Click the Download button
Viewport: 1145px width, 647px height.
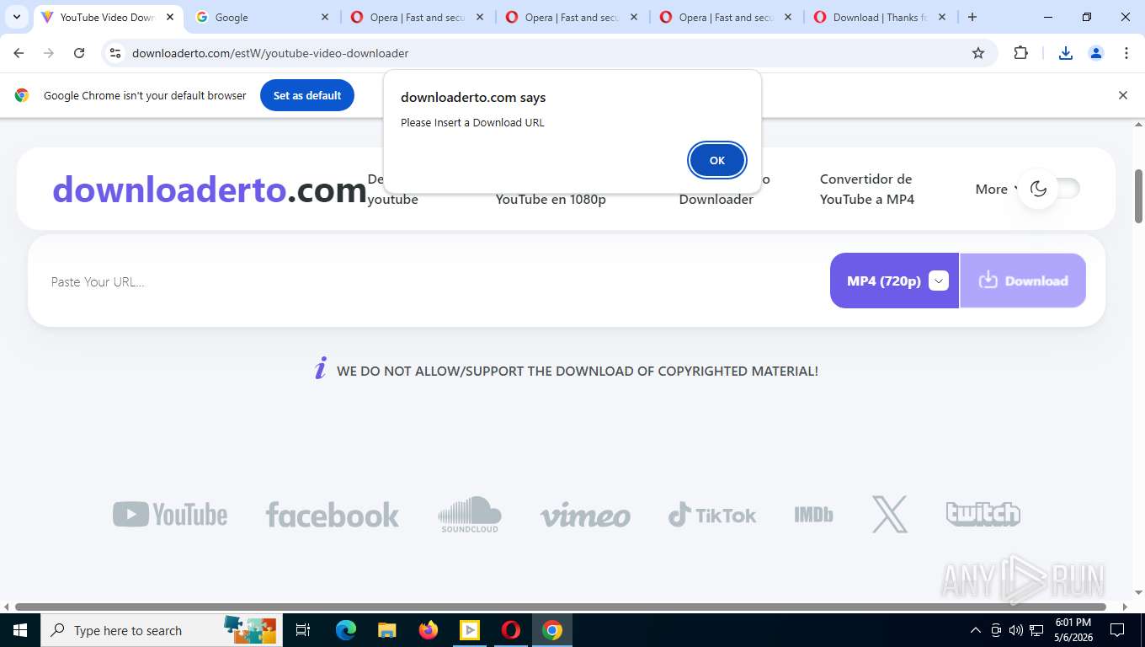pyautogui.click(x=1023, y=281)
